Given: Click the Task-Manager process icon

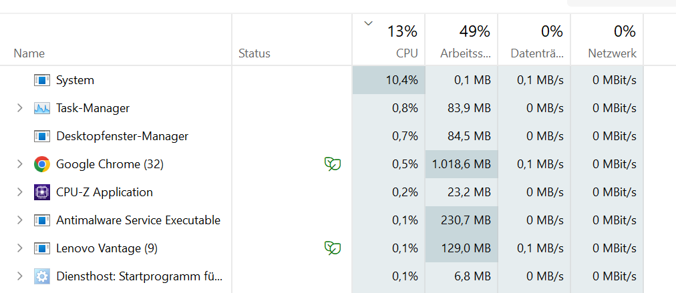Looking at the screenshot, I should (x=42, y=108).
